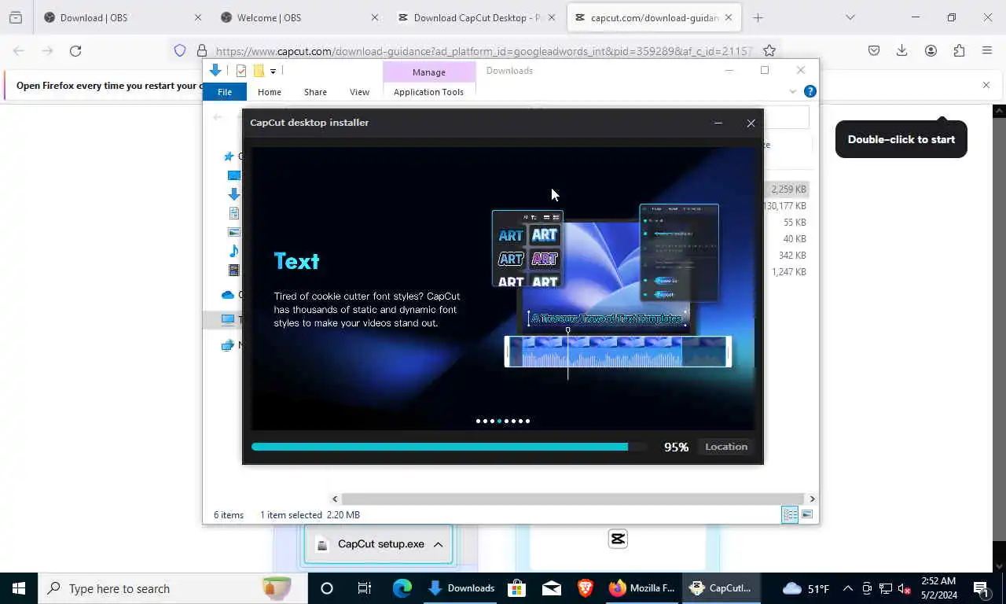
Task: Select OneDrive cloud icon in navigation pane
Action: tap(228, 295)
